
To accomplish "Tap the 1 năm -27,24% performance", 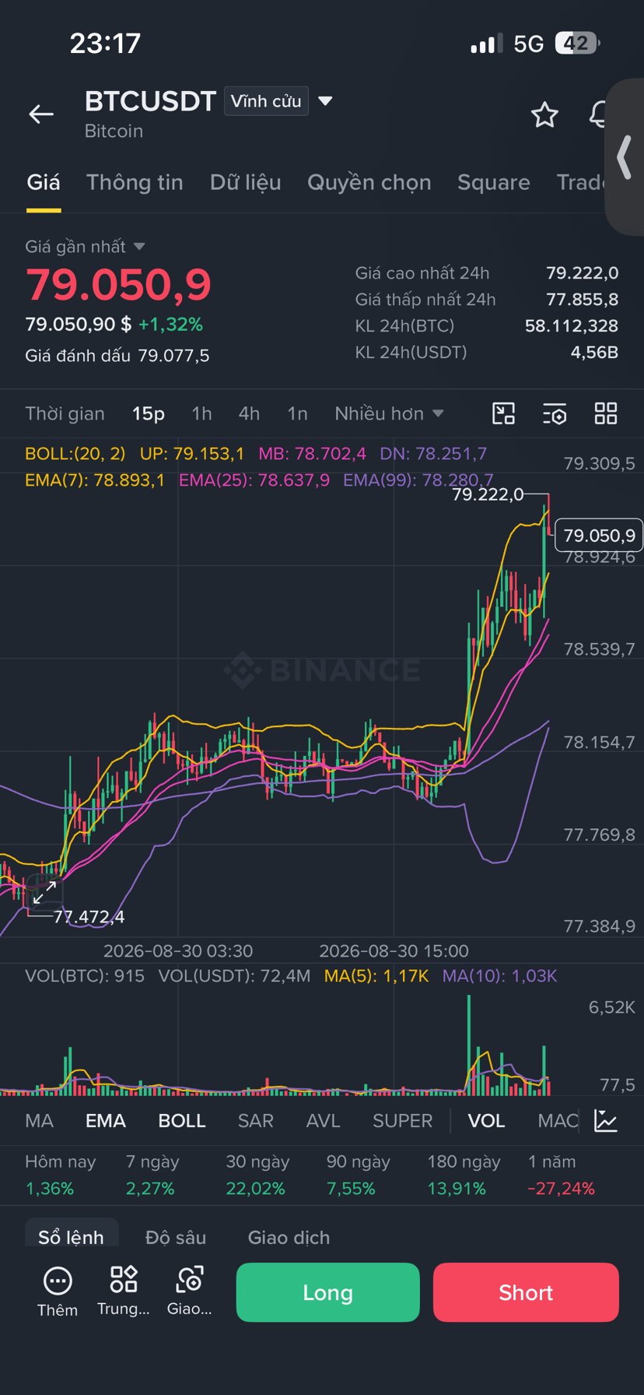I will tap(562, 1175).
